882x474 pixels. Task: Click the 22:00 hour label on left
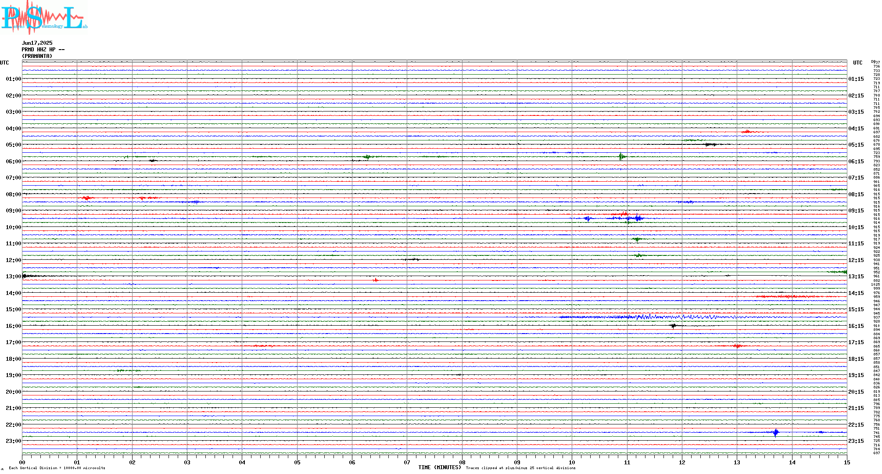click(13, 425)
